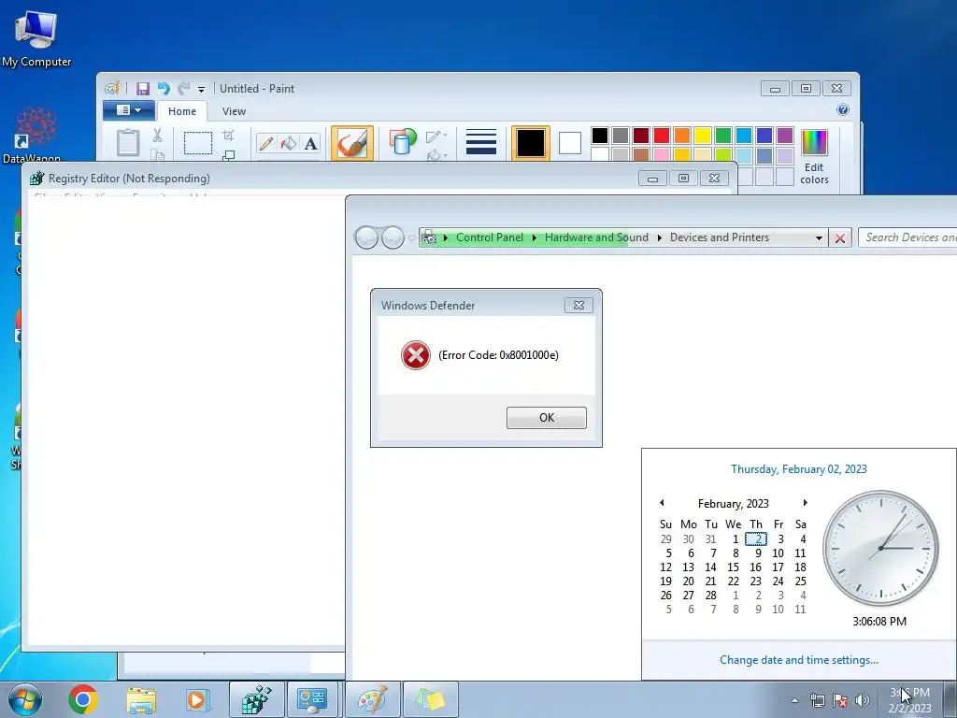This screenshot has width=957, height=718.
Task: Pick the yellow palette color in Paint
Action: [703, 135]
